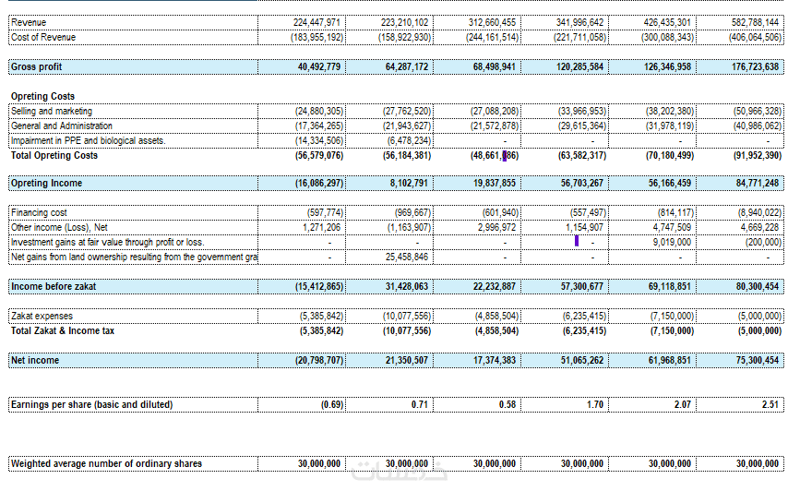Image resolution: width=800 pixels, height=491 pixels.
Task: Select the Cost of Revenue label
Action: click(43, 37)
